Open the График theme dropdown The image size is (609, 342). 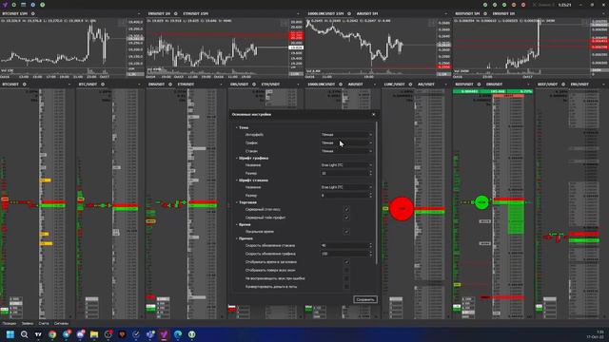coord(346,142)
